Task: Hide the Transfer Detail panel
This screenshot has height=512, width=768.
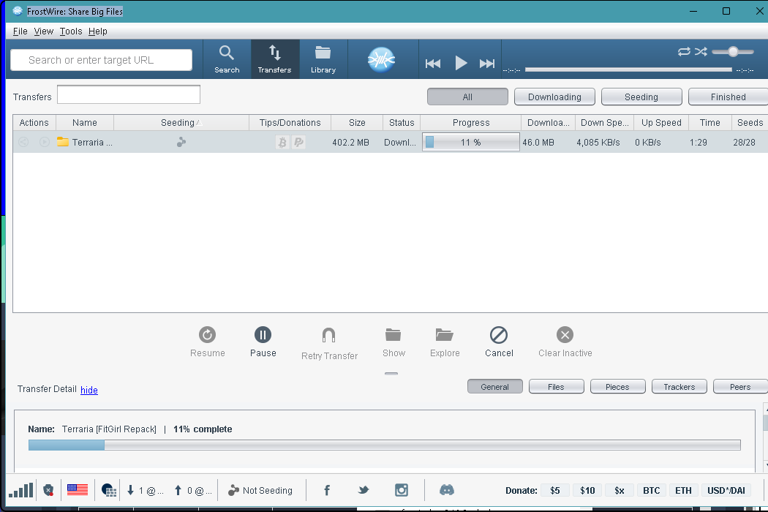Action: (x=89, y=390)
